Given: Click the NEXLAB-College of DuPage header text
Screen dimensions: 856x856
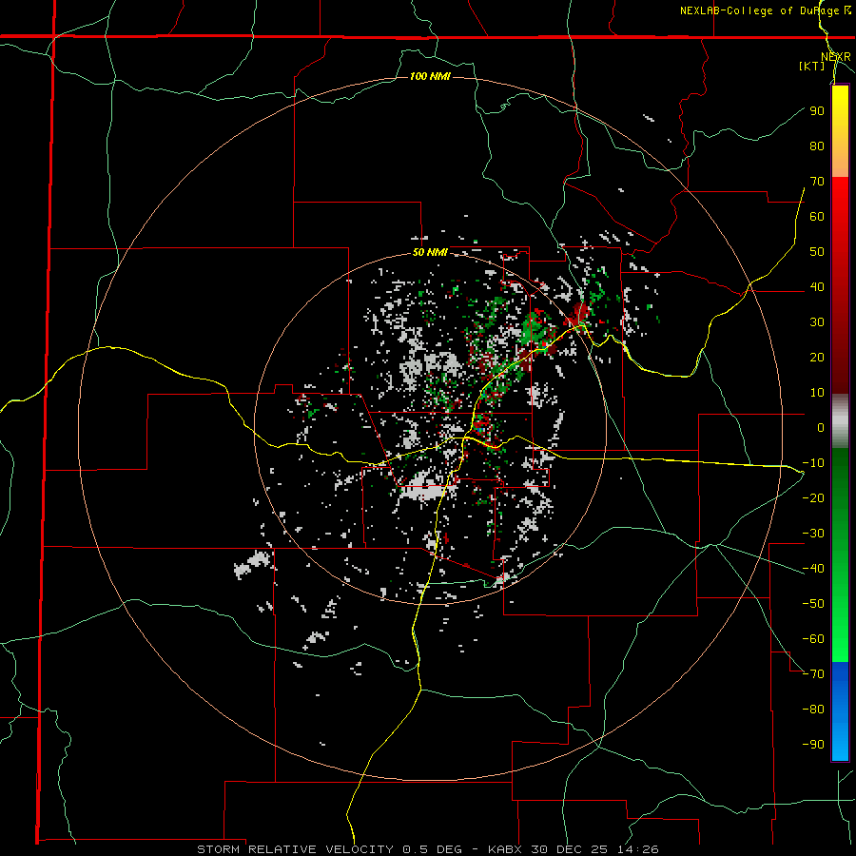Looking at the screenshot, I should [x=759, y=10].
